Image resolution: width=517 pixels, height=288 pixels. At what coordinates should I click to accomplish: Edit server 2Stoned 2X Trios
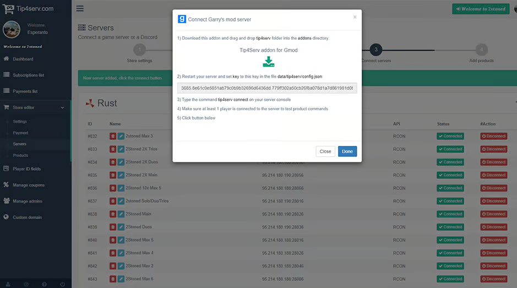(x=121, y=149)
